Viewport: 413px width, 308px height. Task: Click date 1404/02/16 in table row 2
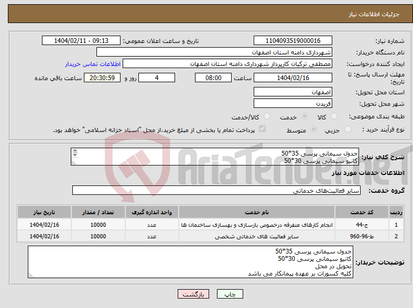point(44,236)
